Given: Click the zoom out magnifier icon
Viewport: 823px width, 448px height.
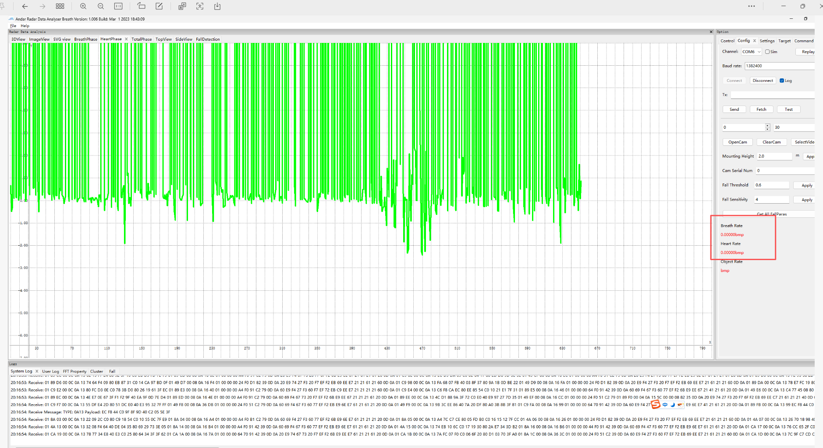Looking at the screenshot, I should tap(101, 6).
